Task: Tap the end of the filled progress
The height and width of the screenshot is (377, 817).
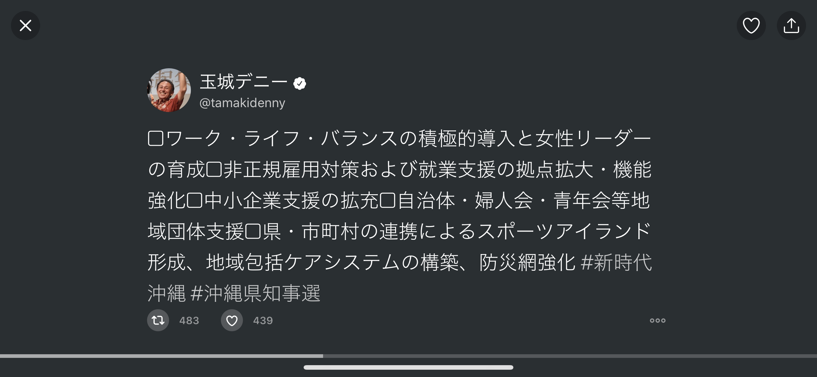Action: coord(322,356)
